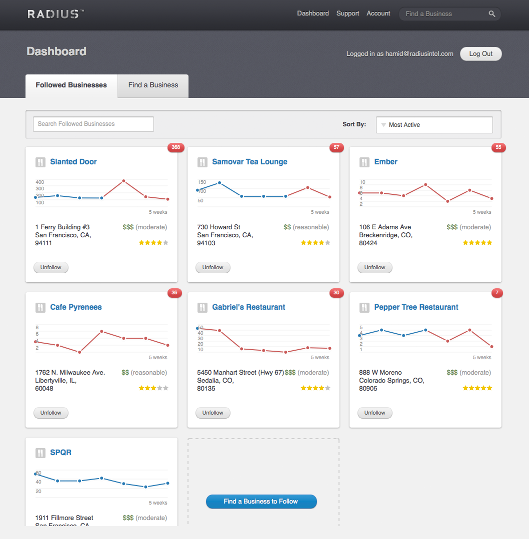Click the 730 Howard St address
This screenshot has width=529, height=539.
point(225,235)
